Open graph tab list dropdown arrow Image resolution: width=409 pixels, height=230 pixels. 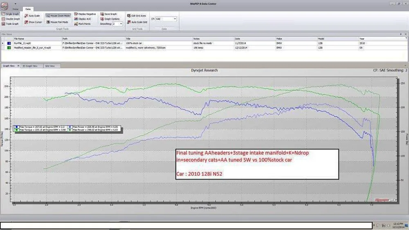point(405,66)
